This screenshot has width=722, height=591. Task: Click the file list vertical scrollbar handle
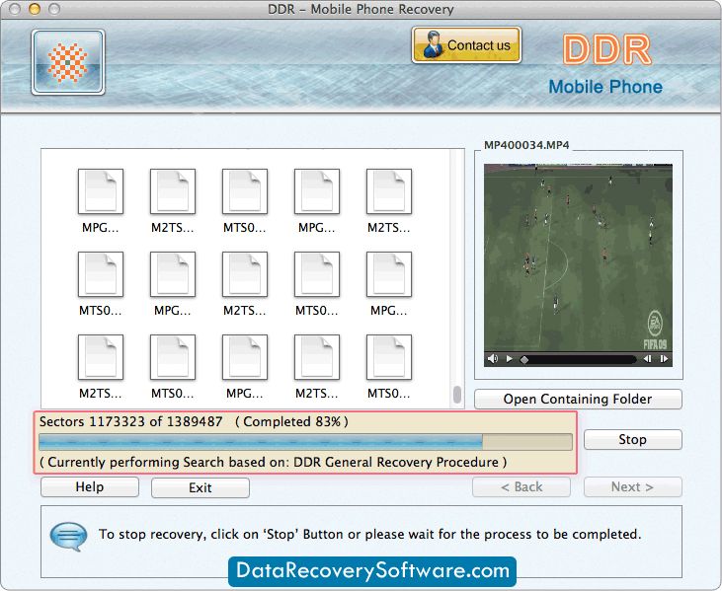(x=457, y=395)
